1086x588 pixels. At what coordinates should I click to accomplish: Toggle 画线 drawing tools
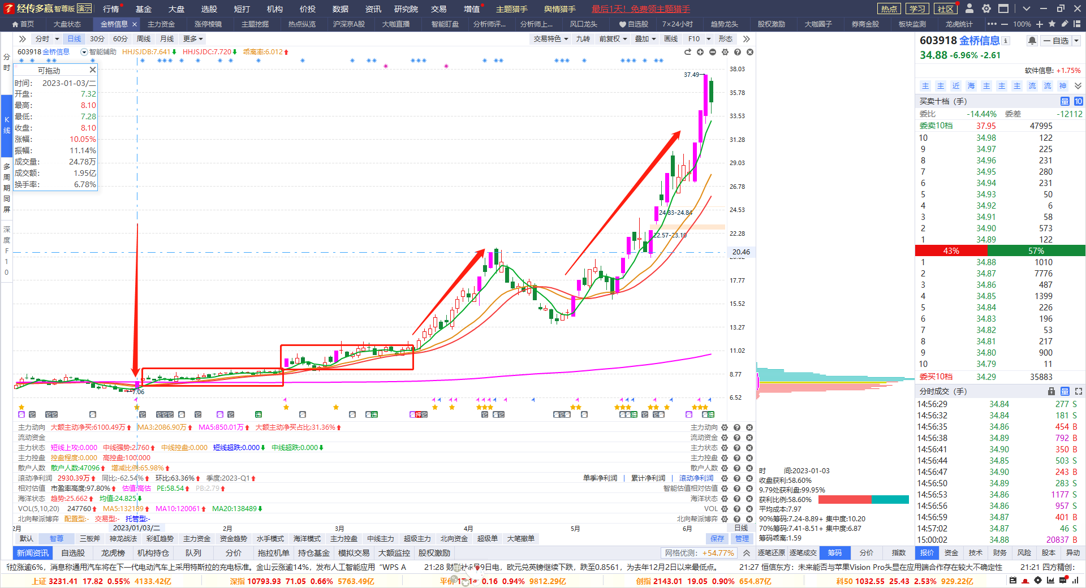tap(671, 39)
